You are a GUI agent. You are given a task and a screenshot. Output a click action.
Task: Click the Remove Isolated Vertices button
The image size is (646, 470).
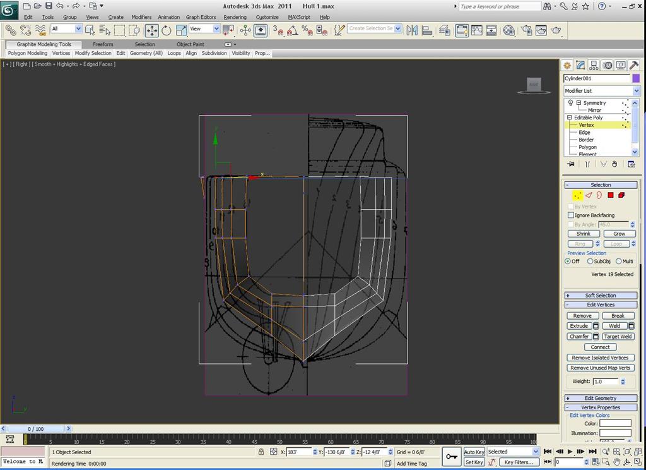pyautogui.click(x=600, y=358)
